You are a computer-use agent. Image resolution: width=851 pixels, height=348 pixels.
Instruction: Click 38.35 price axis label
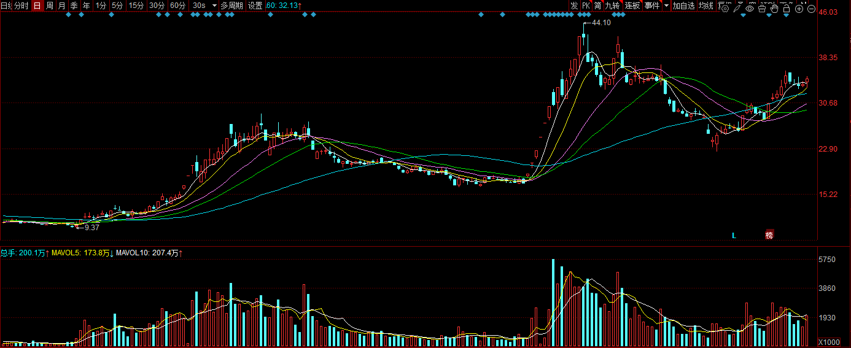click(x=829, y=57)
